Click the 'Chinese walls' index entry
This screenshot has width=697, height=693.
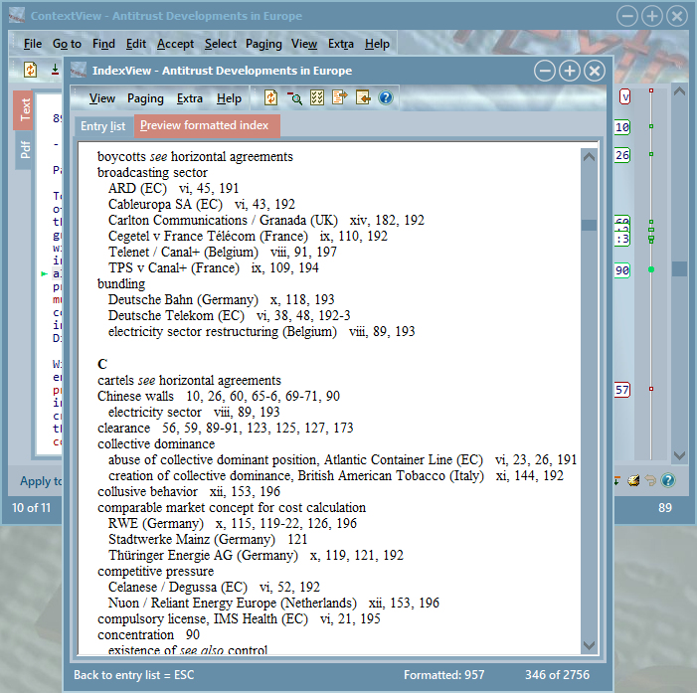point(219,396)
